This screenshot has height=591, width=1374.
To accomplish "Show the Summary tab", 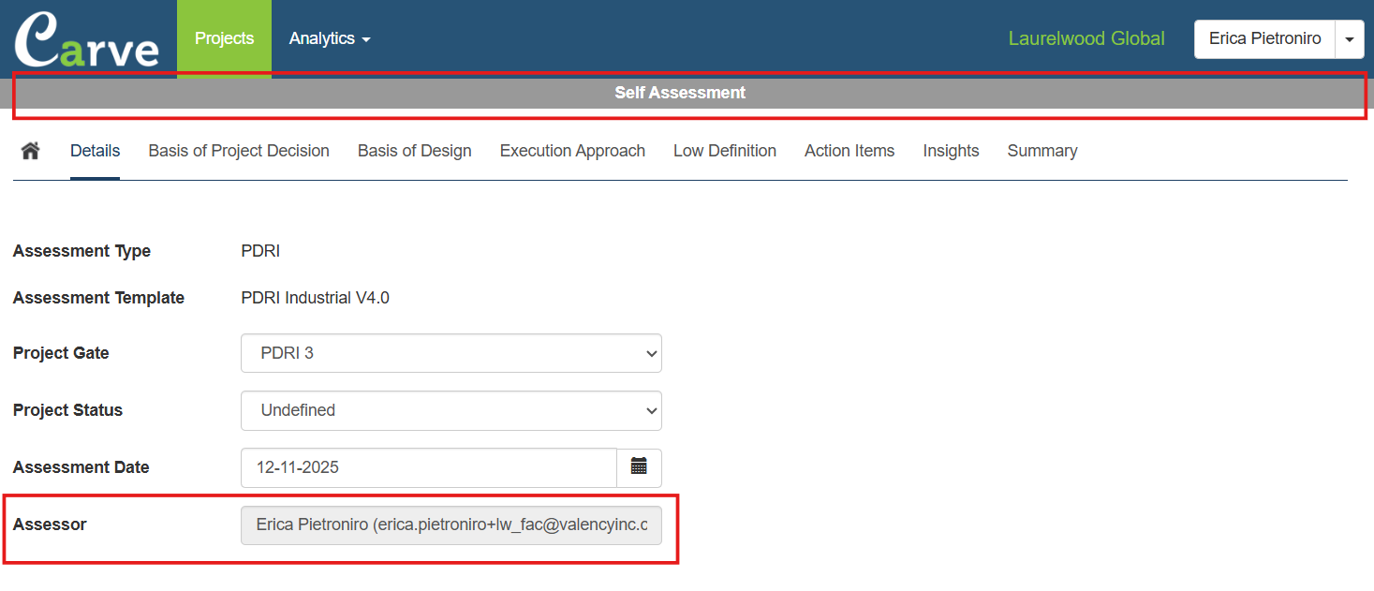I will (x=1042, y=151).
